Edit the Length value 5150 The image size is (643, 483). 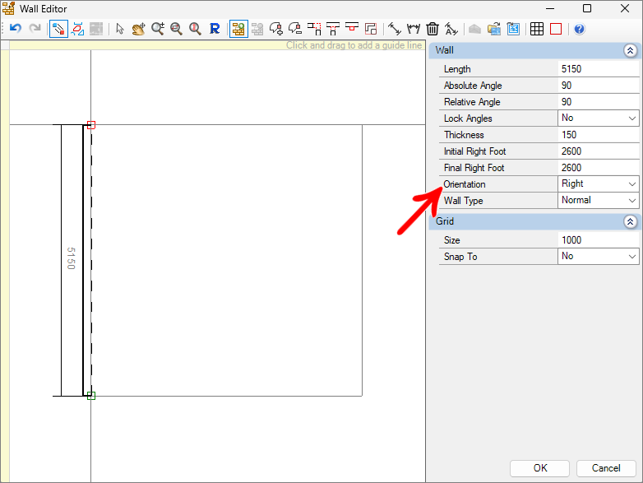599,69
